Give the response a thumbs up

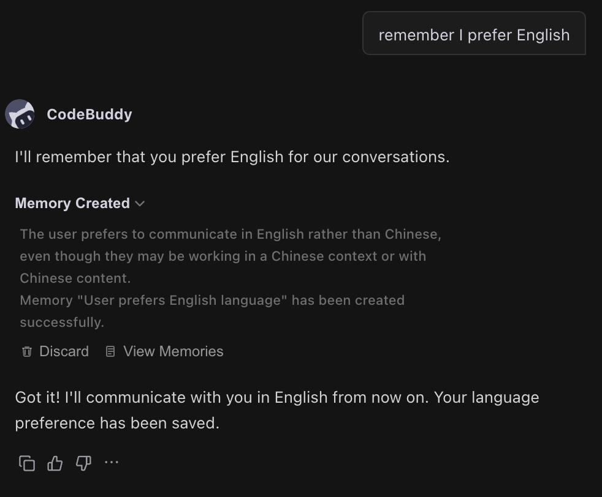click(55, 463)
